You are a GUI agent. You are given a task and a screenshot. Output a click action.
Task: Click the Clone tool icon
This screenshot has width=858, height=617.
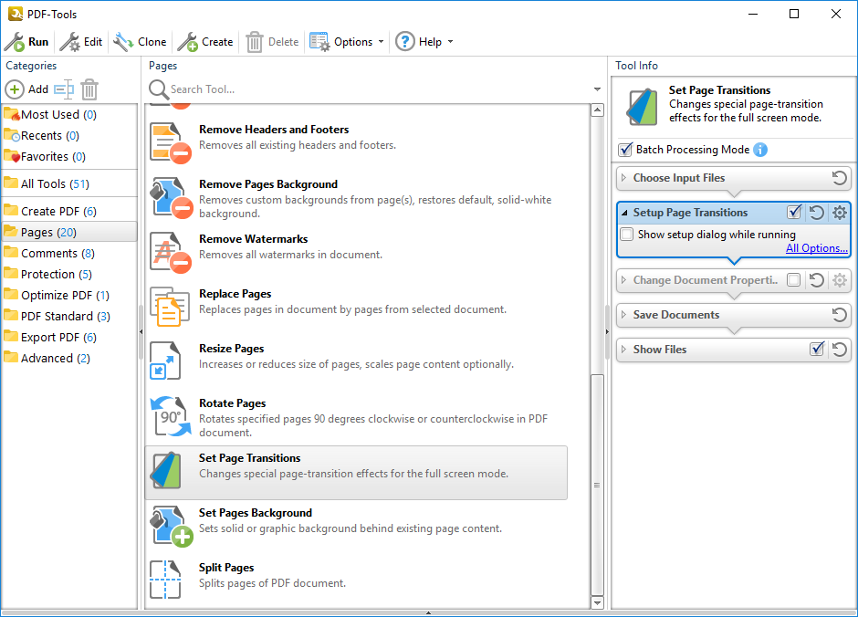click(123, 42)
